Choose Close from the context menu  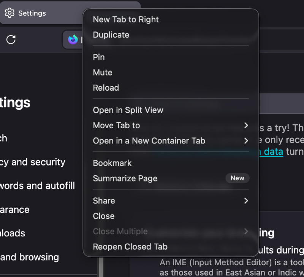(171, 216)
